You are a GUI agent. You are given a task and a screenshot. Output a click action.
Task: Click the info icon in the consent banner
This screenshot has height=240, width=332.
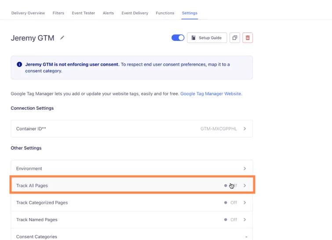19,64
